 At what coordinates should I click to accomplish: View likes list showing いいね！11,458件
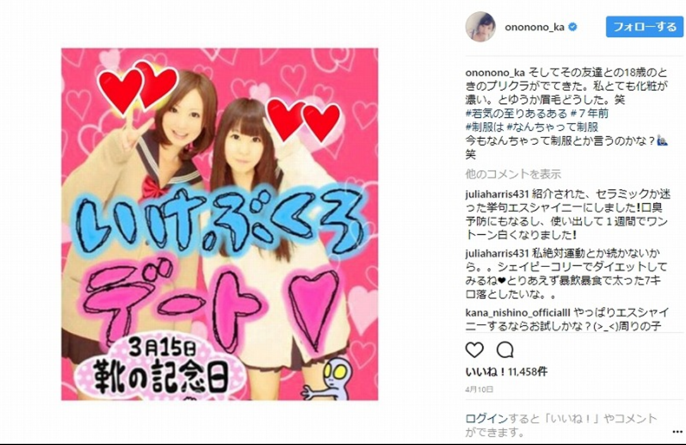tap(506, 372)
